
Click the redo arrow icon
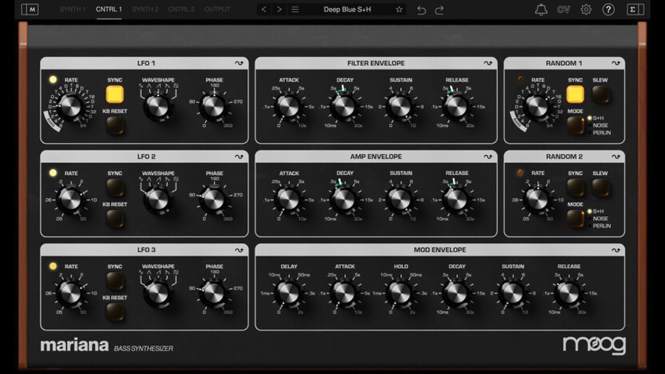tap(440, 10)
